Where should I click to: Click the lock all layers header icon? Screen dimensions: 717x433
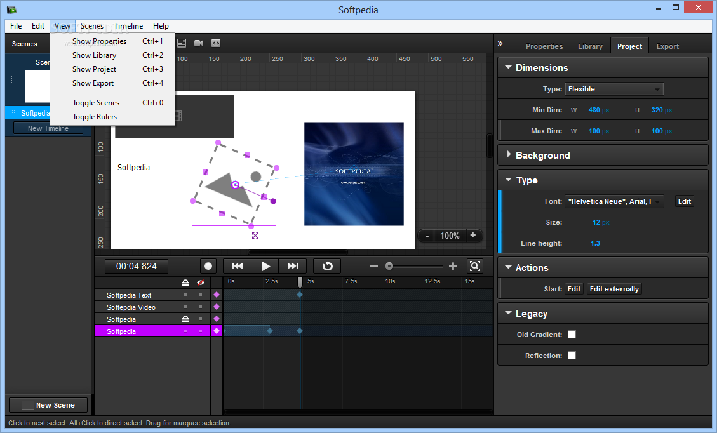tap(185, 283)
